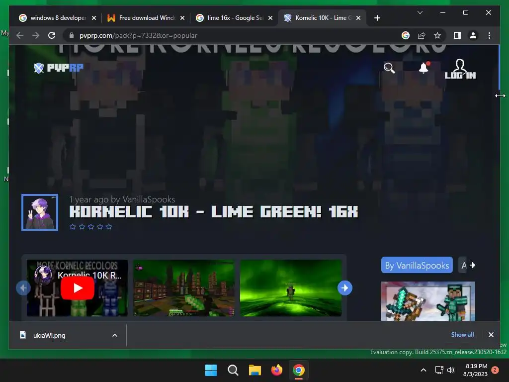The image size is (509, 382).
Task: Show previous gallery image
Action: tap(23, 288)
